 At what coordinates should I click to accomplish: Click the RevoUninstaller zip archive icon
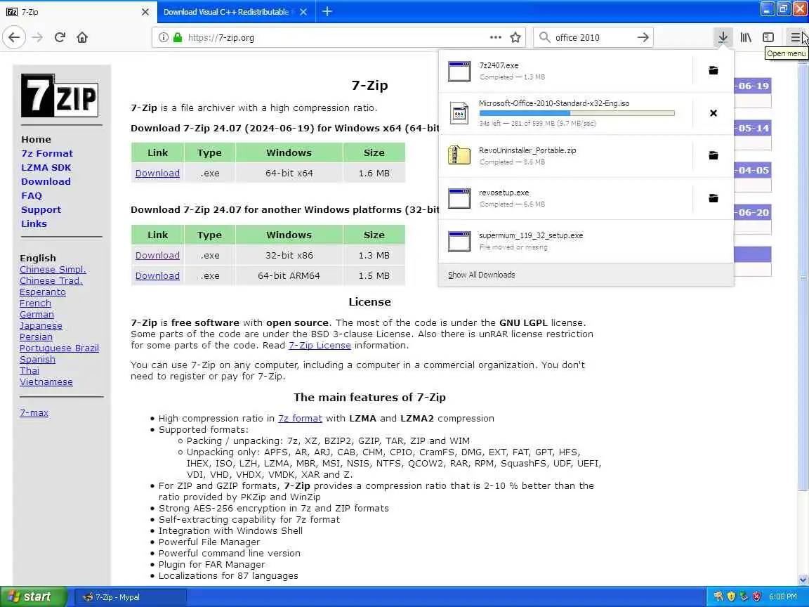459,155
